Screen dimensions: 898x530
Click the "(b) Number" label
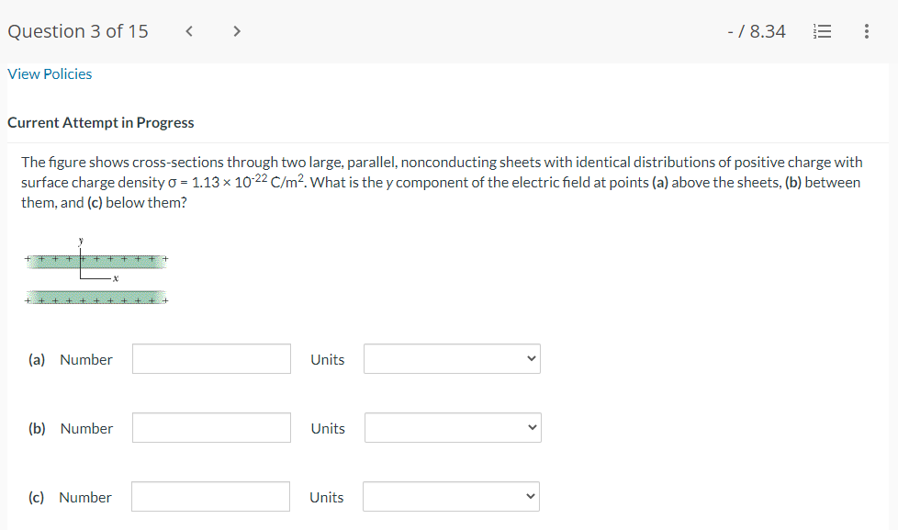pyautogui.click(x=71, y=428)
